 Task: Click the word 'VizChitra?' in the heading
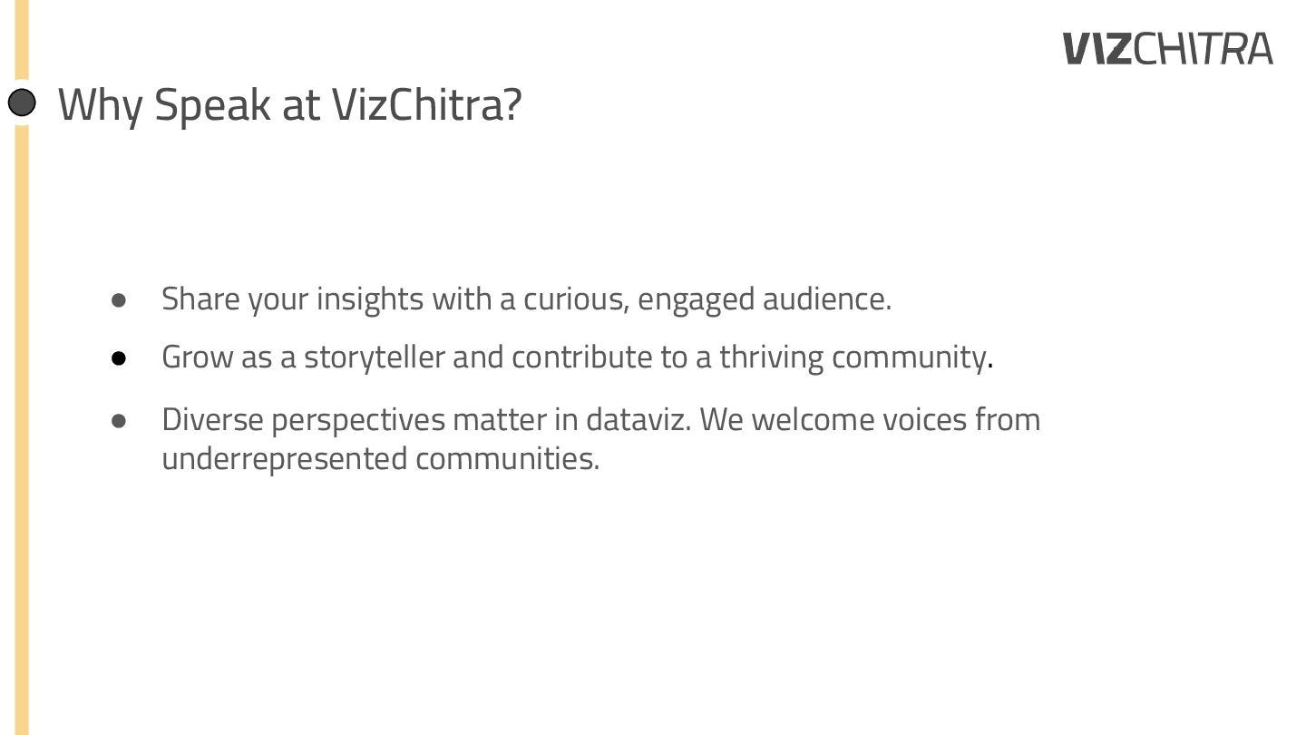[x=427, y=103]
